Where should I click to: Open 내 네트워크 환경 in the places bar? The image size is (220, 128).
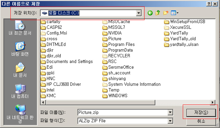click(x=20, y=114)
